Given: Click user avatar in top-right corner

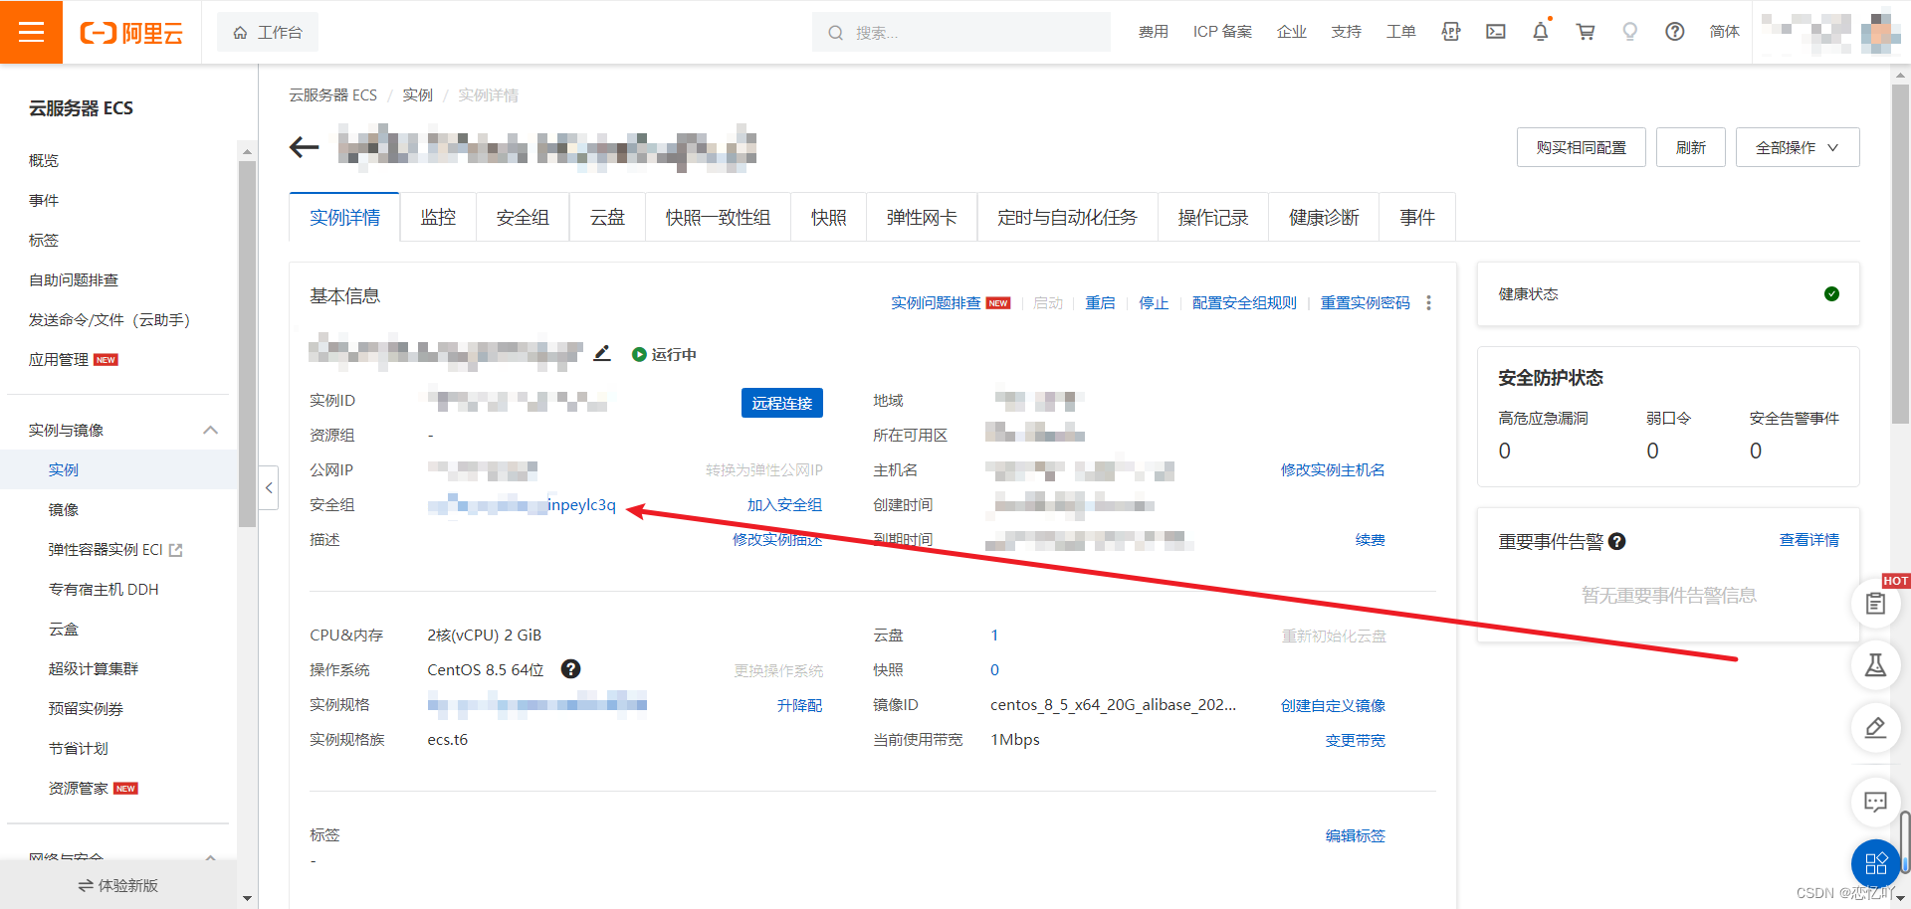Looking at the screenshot, I should click(x=1880, y=32).
